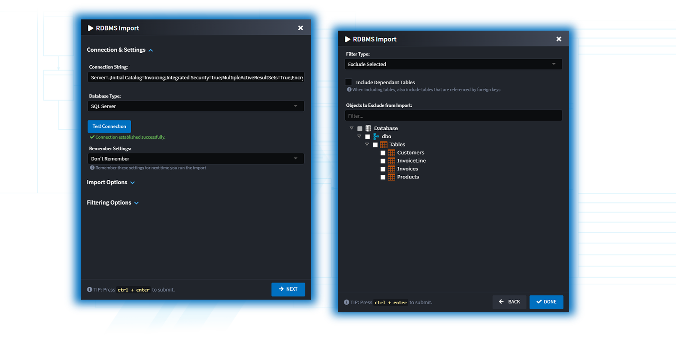Tick the Products table checkbox
This screenshot has height=338, width=676.
(x=383, y=178)
